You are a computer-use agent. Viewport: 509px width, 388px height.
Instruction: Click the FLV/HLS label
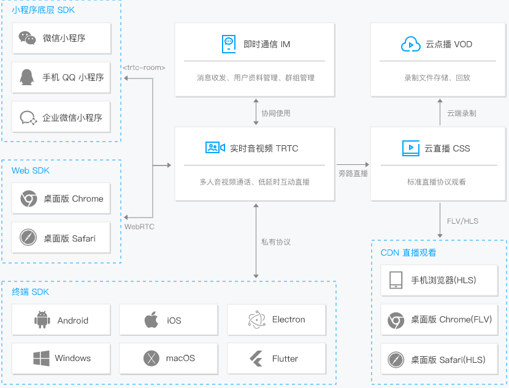(x=462, y=221)
